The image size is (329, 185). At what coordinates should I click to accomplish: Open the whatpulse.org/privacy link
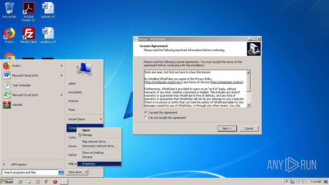(x=163, y=82)
